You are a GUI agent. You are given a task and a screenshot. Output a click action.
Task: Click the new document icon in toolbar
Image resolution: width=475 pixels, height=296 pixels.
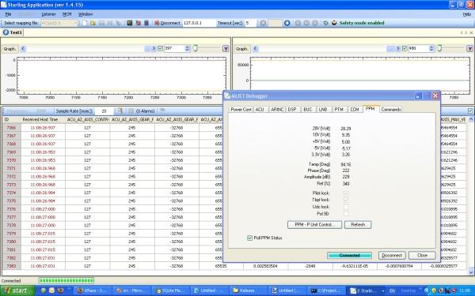tap(85, 23)
